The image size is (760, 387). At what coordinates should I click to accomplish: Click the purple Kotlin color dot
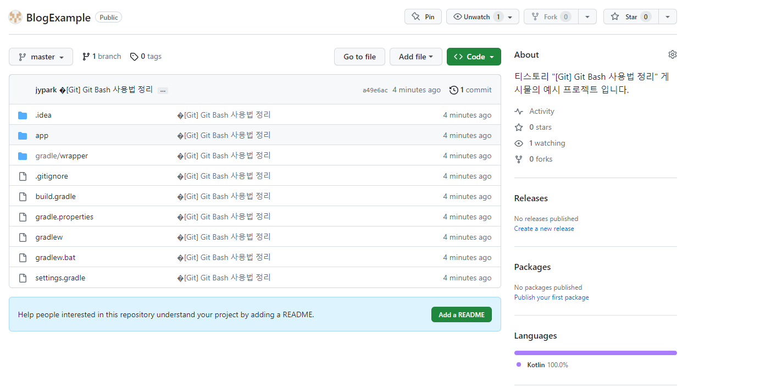click(x=519, y=364)
